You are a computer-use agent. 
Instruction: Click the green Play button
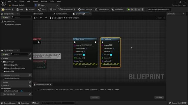point(129,9)
